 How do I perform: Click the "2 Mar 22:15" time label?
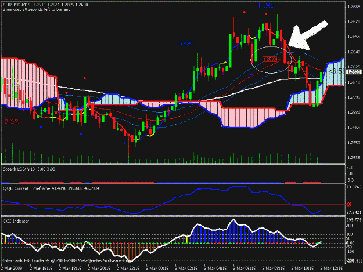tap(128, 269)
